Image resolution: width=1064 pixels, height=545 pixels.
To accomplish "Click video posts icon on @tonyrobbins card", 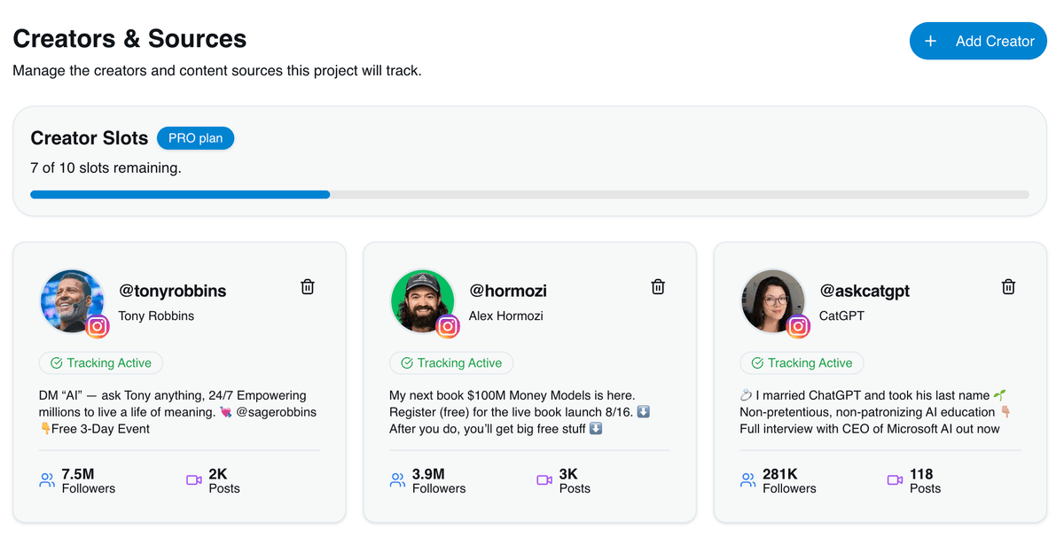I will click(x=193, y=480).
